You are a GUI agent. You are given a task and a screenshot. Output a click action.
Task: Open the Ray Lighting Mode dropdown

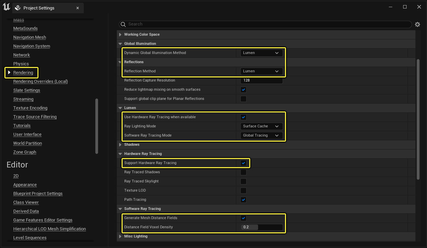[x=261, y=126]
